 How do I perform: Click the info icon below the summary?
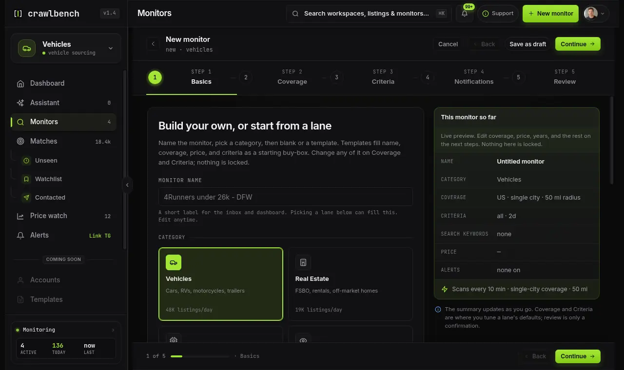[438, 309]
